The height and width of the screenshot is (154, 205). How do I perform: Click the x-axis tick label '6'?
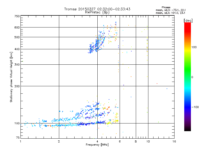click(x=120, y=141)
